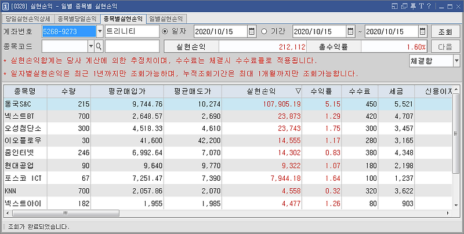This screenshot has width=464, height=234.
Task: Select the 포스코 ICT row
Action: (x=228, y=178)
